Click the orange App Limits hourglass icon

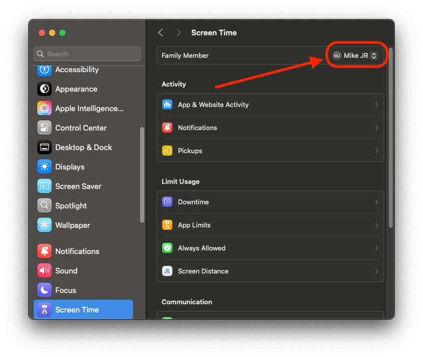click(x=168, y=225)
